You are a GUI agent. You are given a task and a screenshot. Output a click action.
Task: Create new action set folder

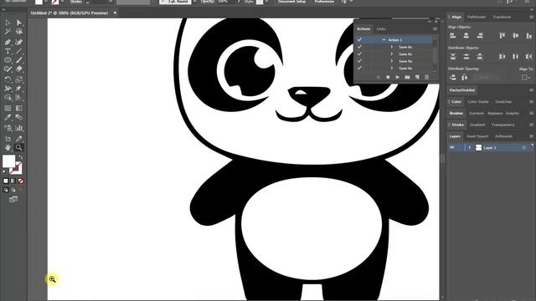[407, 78]
